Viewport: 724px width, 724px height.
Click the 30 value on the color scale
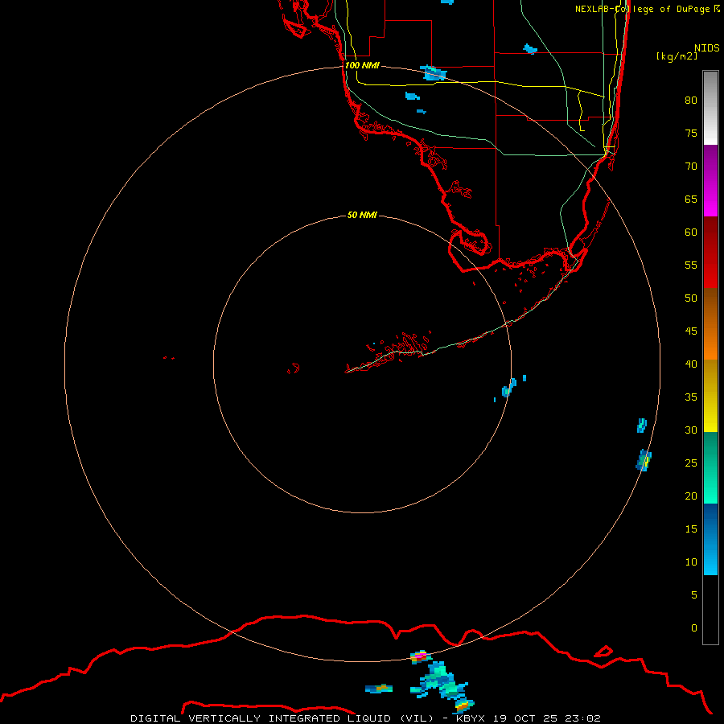pyautogui.click(x=691, y=430)
